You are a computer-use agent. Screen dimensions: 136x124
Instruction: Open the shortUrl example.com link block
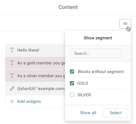35,89
